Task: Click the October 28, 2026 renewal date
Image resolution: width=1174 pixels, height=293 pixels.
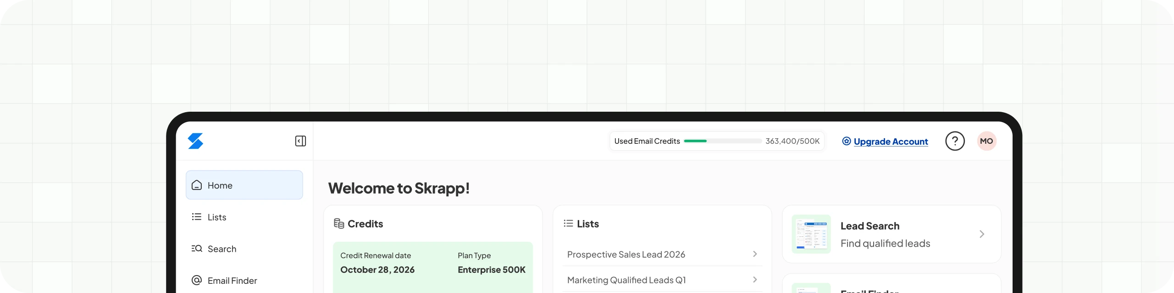Action: pos(377,270)
